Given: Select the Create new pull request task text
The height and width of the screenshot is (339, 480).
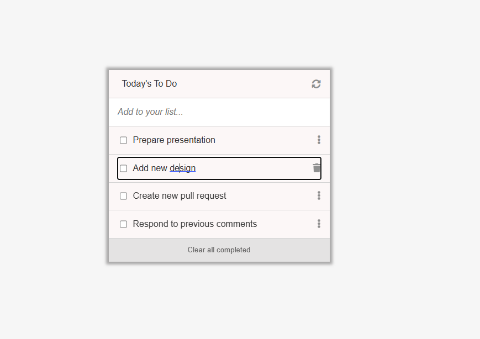Looking at the screenshot, I should pyautogui.click(x=180, y=196).
